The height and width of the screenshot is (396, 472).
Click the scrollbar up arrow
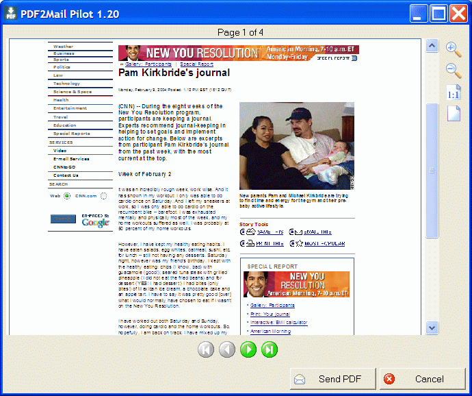pyautogui.click(x=432, y=46)
